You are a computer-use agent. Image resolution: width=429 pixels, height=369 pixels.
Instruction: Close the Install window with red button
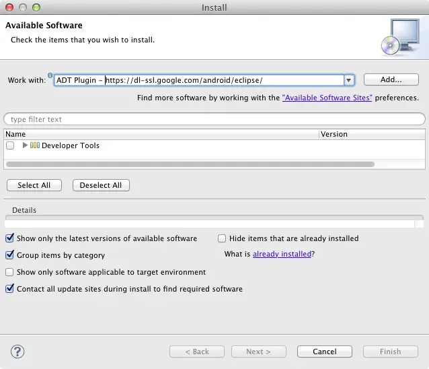coord(9,7)
